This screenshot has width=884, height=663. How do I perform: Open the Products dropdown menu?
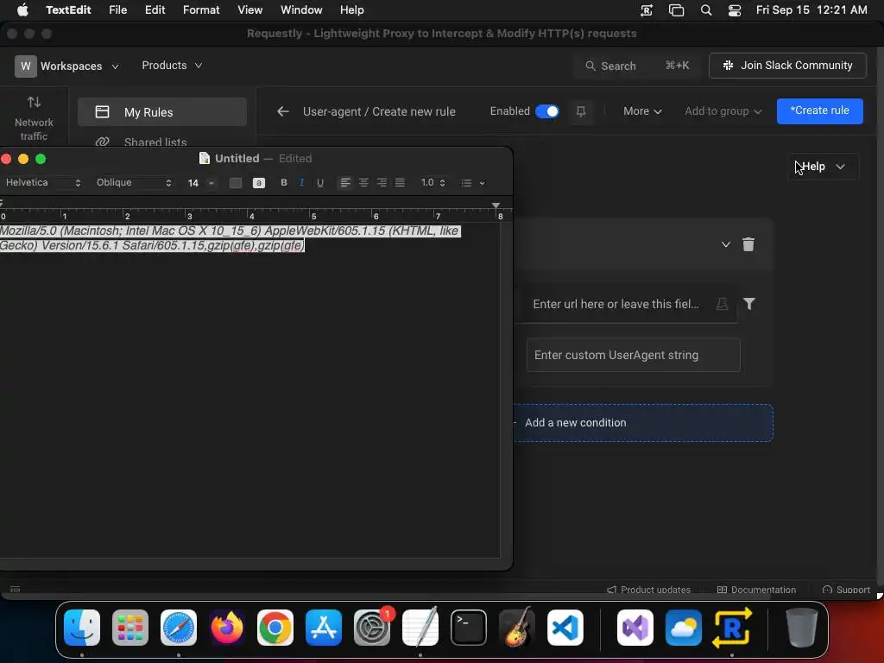[172, 66]
